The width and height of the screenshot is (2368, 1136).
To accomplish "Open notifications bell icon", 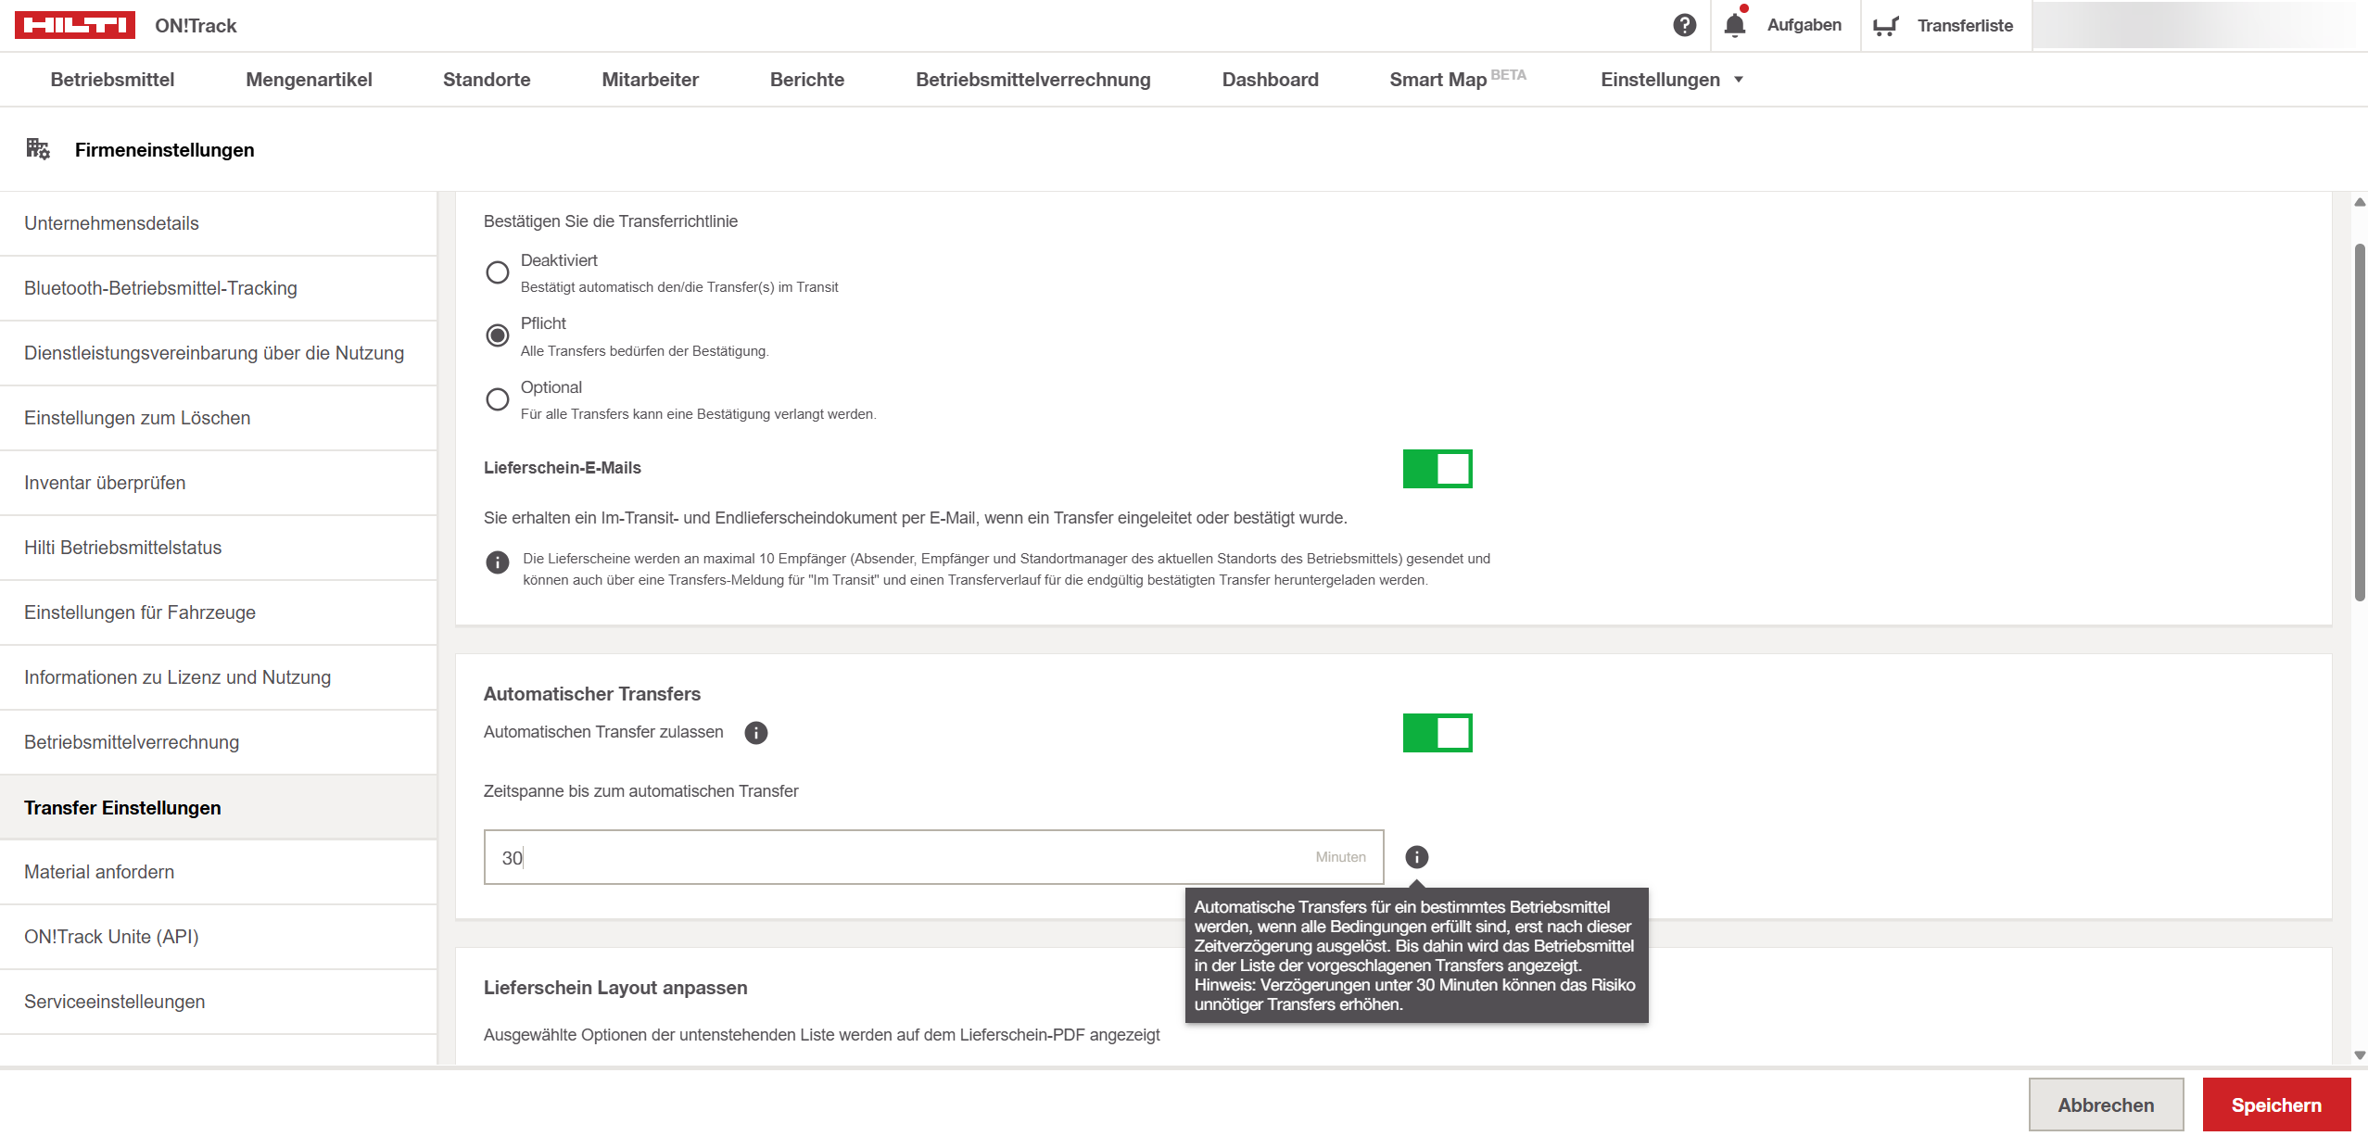I will pyautogui.click(x=1734, y=25).
